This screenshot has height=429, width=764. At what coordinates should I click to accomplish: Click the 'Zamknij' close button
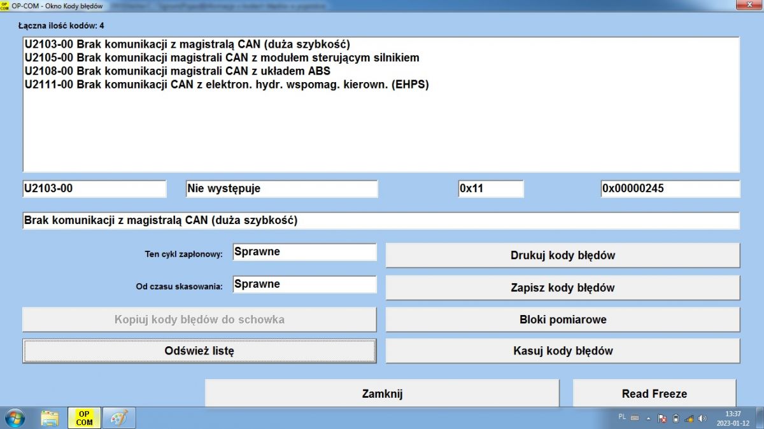pyautogui.click(x=382, y=393)
